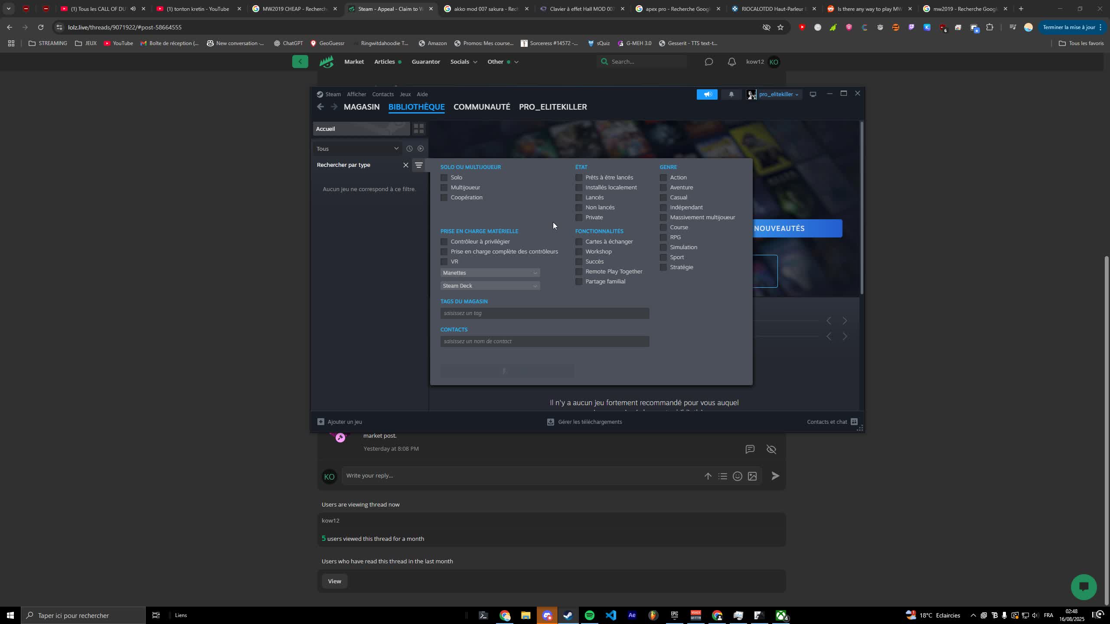
Task: Check the Installés localement filter
Action: click(579, 188)
